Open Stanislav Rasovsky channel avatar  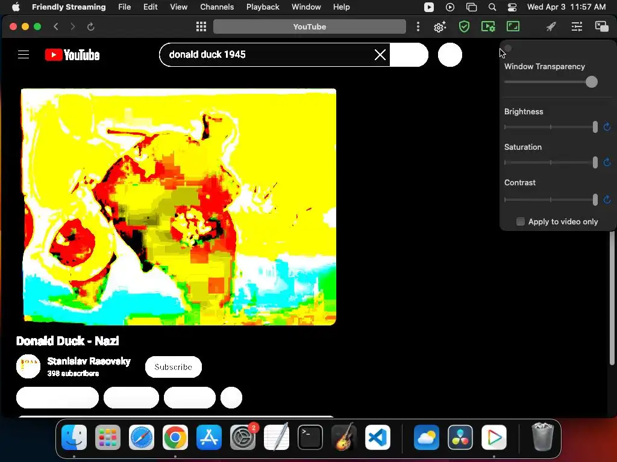click(28, 366)
